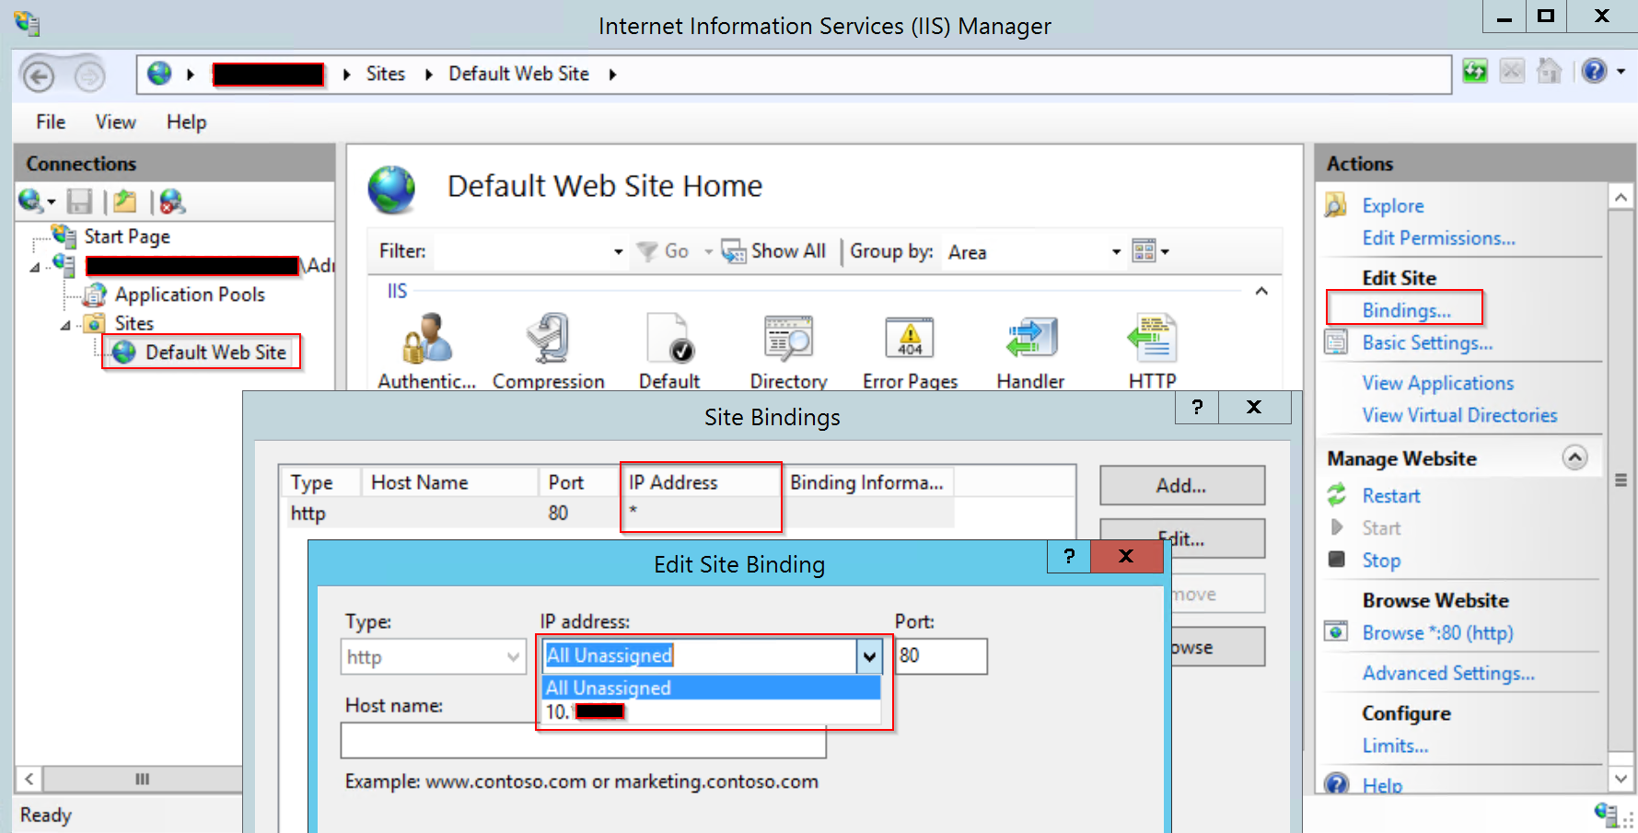
Task: Select All Unassigned in IP dropdown list
Action: click(712, 688)
